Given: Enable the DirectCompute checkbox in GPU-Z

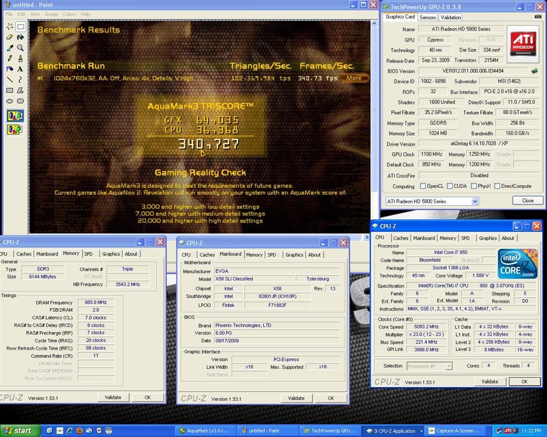Looking at the screenshot, I should click(497, 186).
